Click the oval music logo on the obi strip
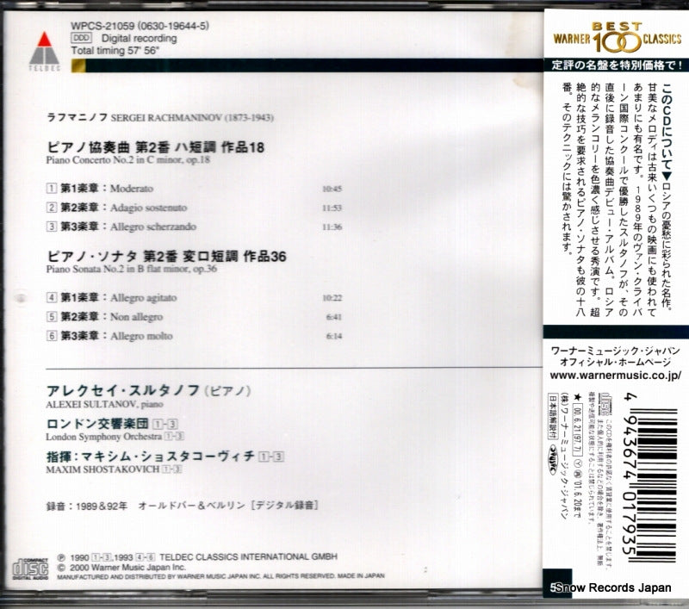Image resolution: width=689 pixels, height=609 pixels. coord(552,458)
